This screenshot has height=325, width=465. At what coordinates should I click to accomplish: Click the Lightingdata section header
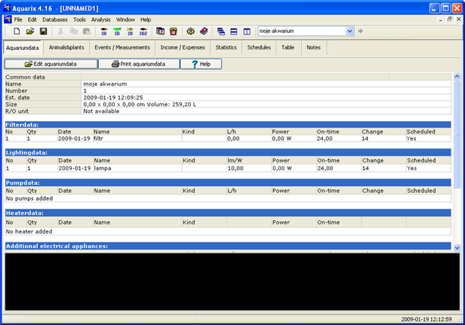(x=228, y=153)
